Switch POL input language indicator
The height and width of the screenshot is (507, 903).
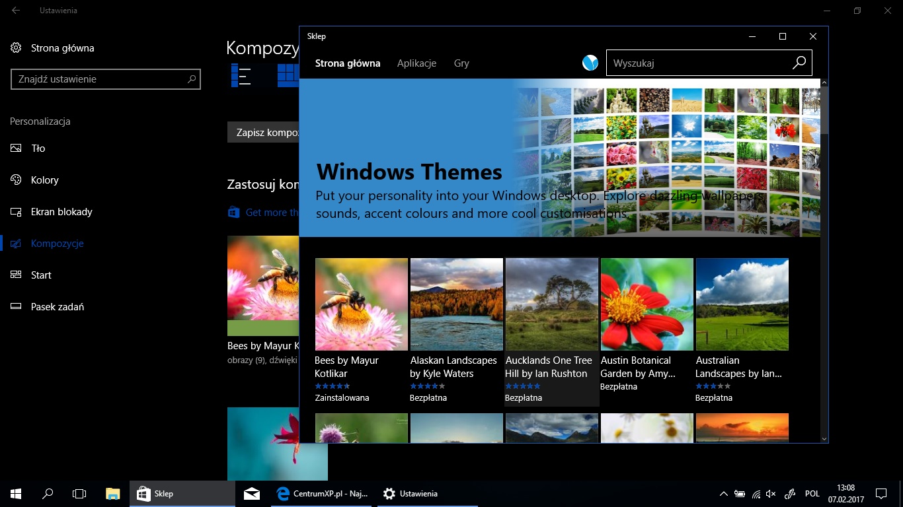tap(812, 494)
